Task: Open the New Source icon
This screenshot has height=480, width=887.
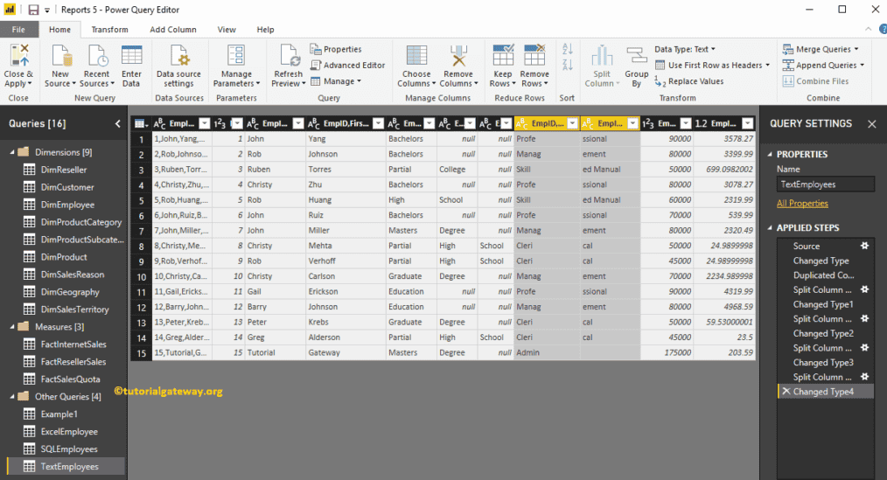Action: [x=60, y=56]
